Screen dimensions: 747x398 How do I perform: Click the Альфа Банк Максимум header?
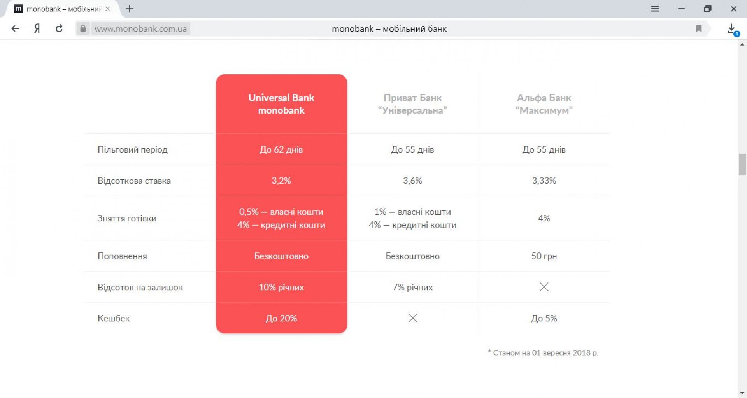click(x=544, y=104)
